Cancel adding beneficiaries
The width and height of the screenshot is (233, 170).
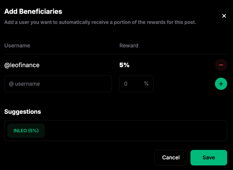pos(171,158)
